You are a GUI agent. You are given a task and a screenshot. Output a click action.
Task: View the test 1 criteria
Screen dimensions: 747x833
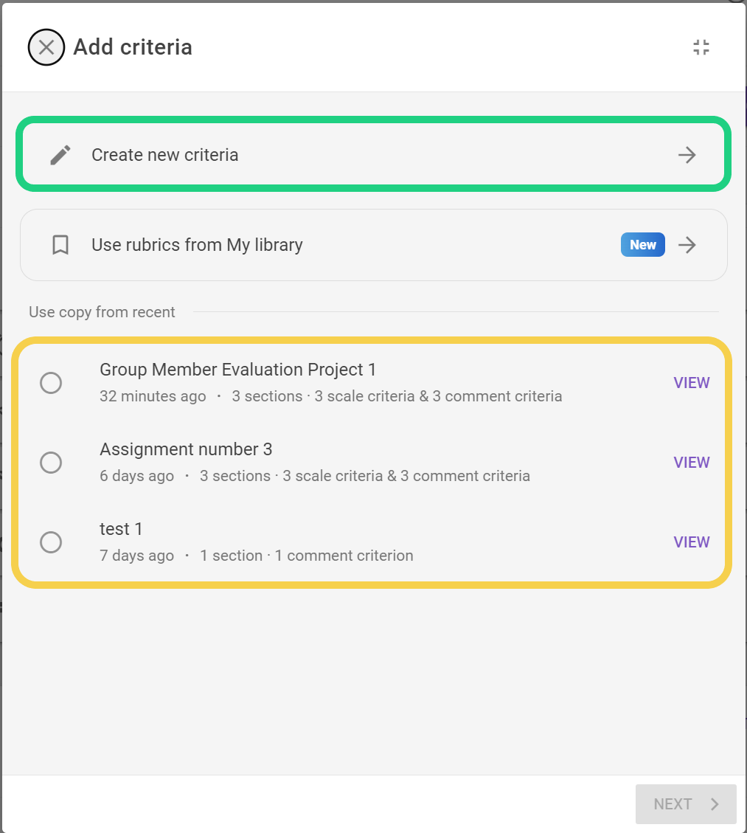[x=691, y=542]
